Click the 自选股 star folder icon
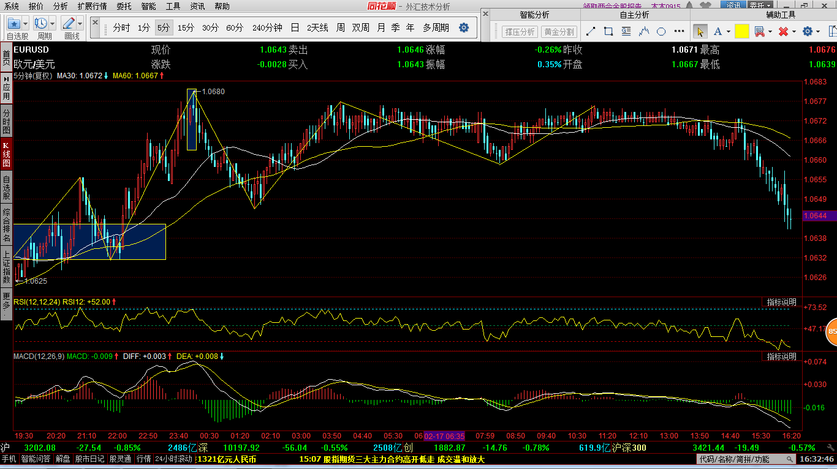This screenshot has height=469, width=837. click(14, 23)
